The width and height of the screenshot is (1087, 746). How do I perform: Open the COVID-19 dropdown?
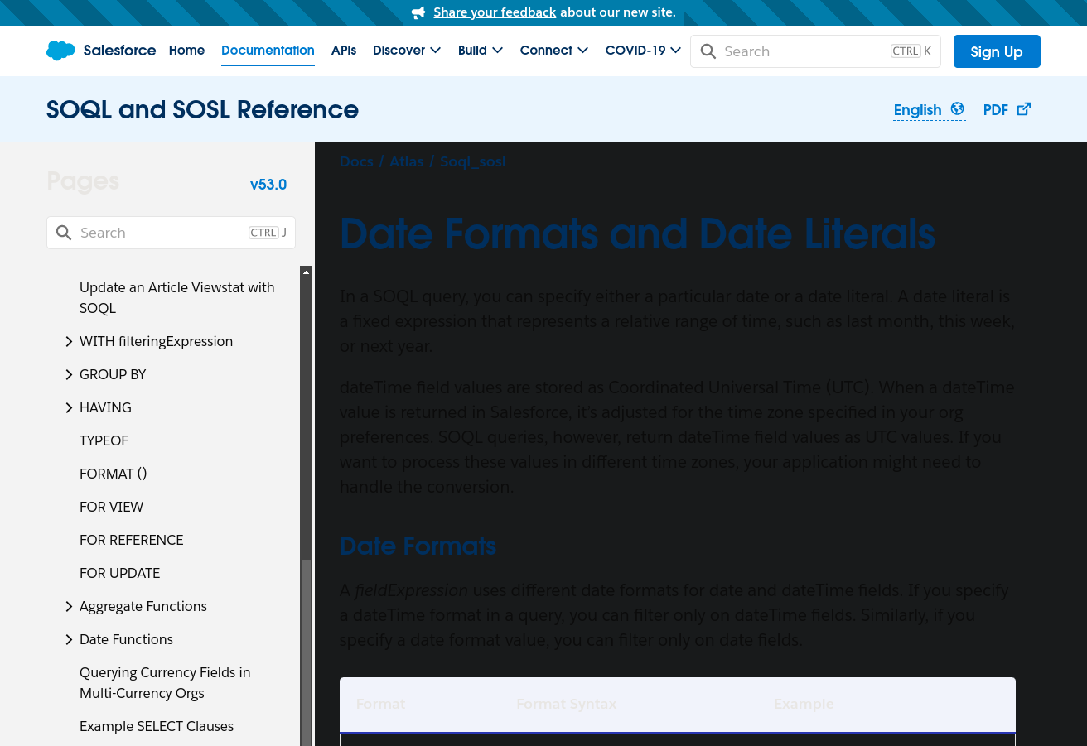pos(643,51)
